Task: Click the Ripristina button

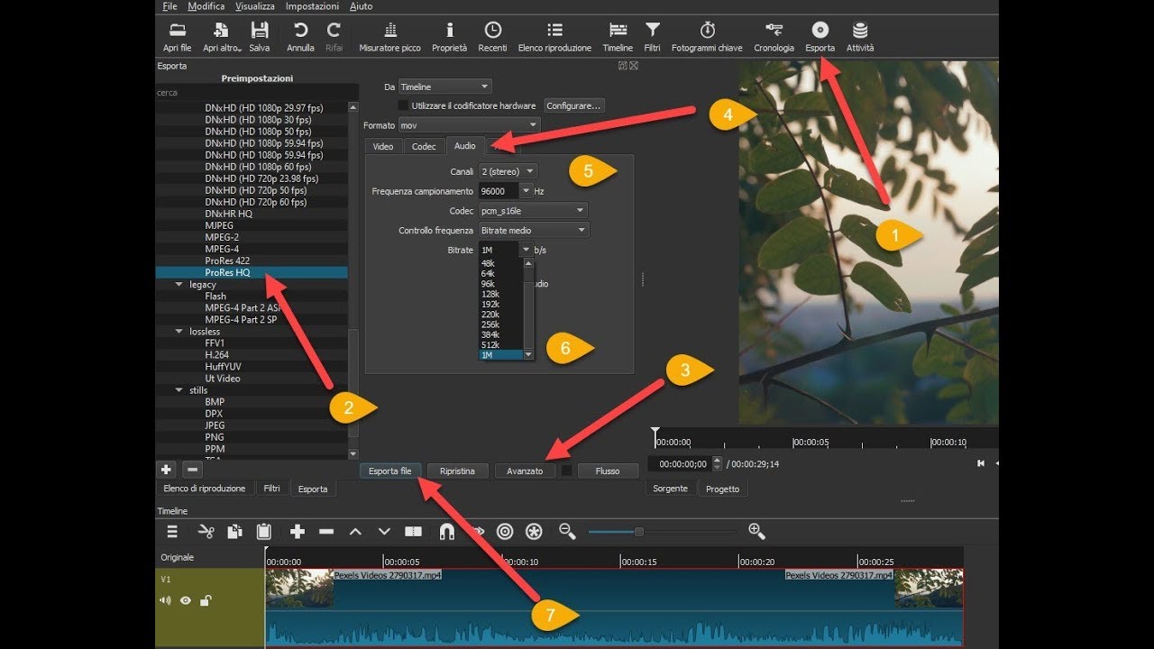Action: (458, 471)
